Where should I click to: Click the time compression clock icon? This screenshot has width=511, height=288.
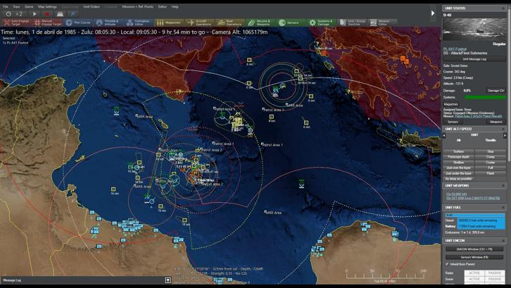coord(9,14)
